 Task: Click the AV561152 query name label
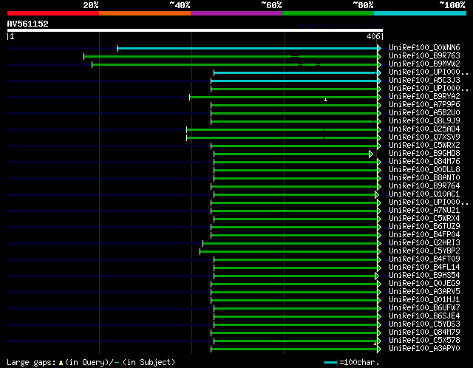click(28, 24)
